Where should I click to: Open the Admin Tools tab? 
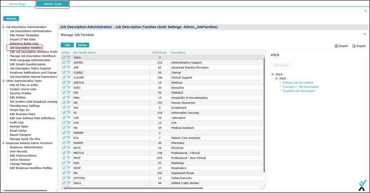[52, 4]
